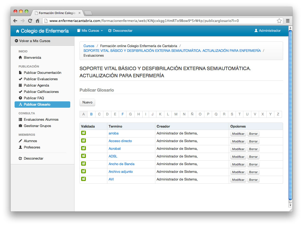Viewport: 303px width, 226px height.
Task: Click the Cursos breadcrumb link
Action: pyautogui.click(x=89, y=46)
